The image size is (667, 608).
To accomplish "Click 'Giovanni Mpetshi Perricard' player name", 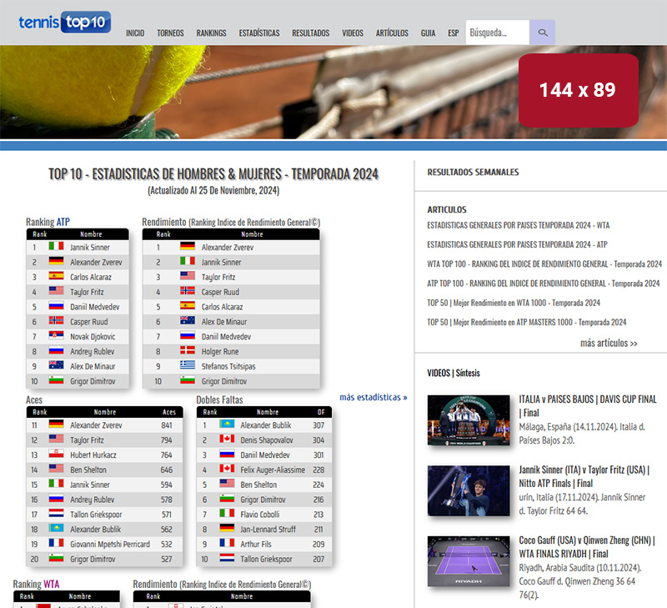I will 110,544.
